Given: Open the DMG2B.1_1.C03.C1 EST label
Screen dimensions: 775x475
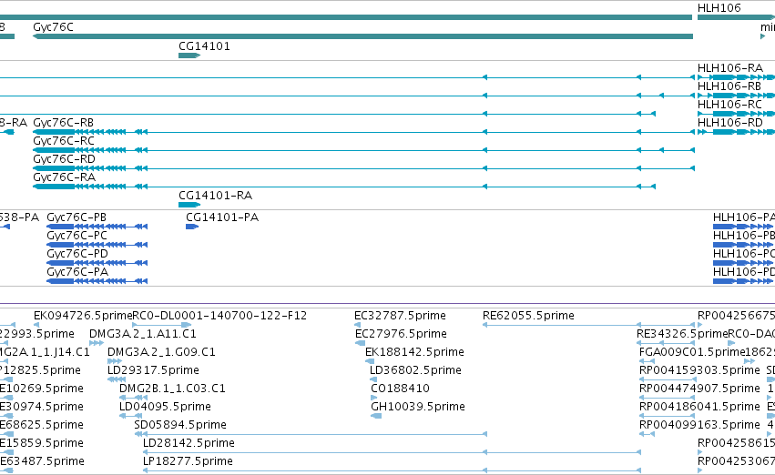Looking at the screenshot, I should tap(172, 389).
